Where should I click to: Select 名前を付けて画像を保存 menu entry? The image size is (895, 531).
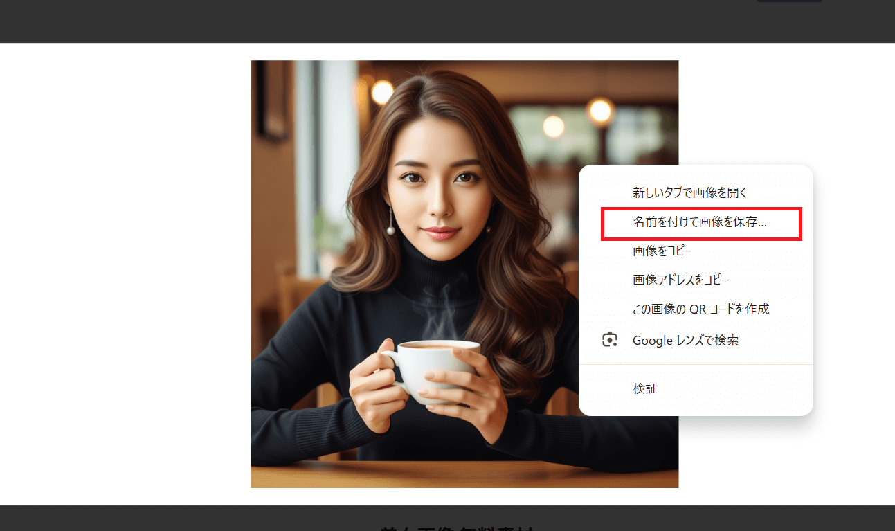pyautogui.click(x=700, y=223)
